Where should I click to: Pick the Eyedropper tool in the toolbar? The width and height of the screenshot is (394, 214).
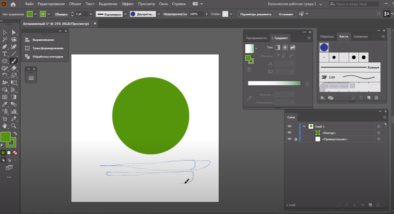[x=4, y=104]
